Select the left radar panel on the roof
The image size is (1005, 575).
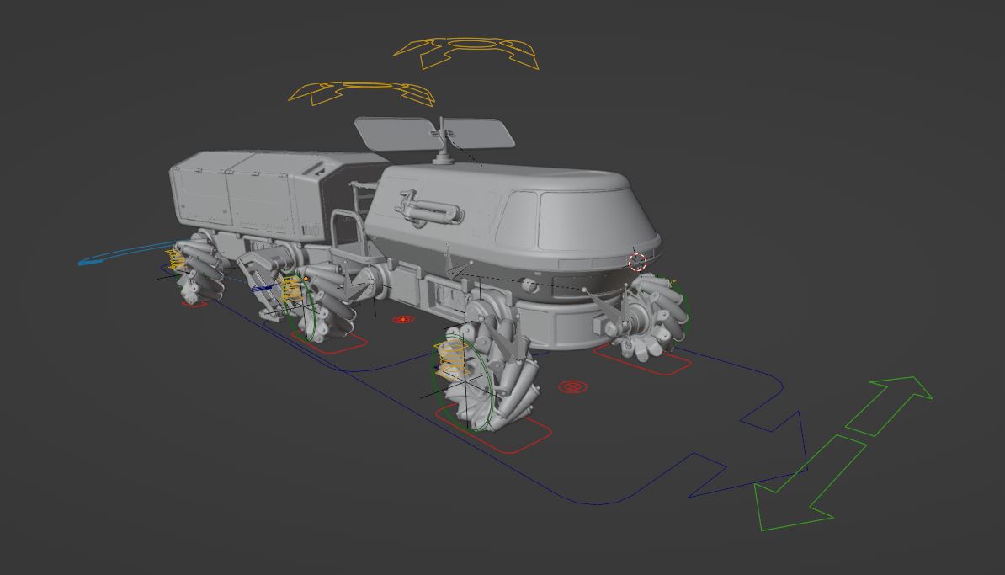[x=397, y=133]
